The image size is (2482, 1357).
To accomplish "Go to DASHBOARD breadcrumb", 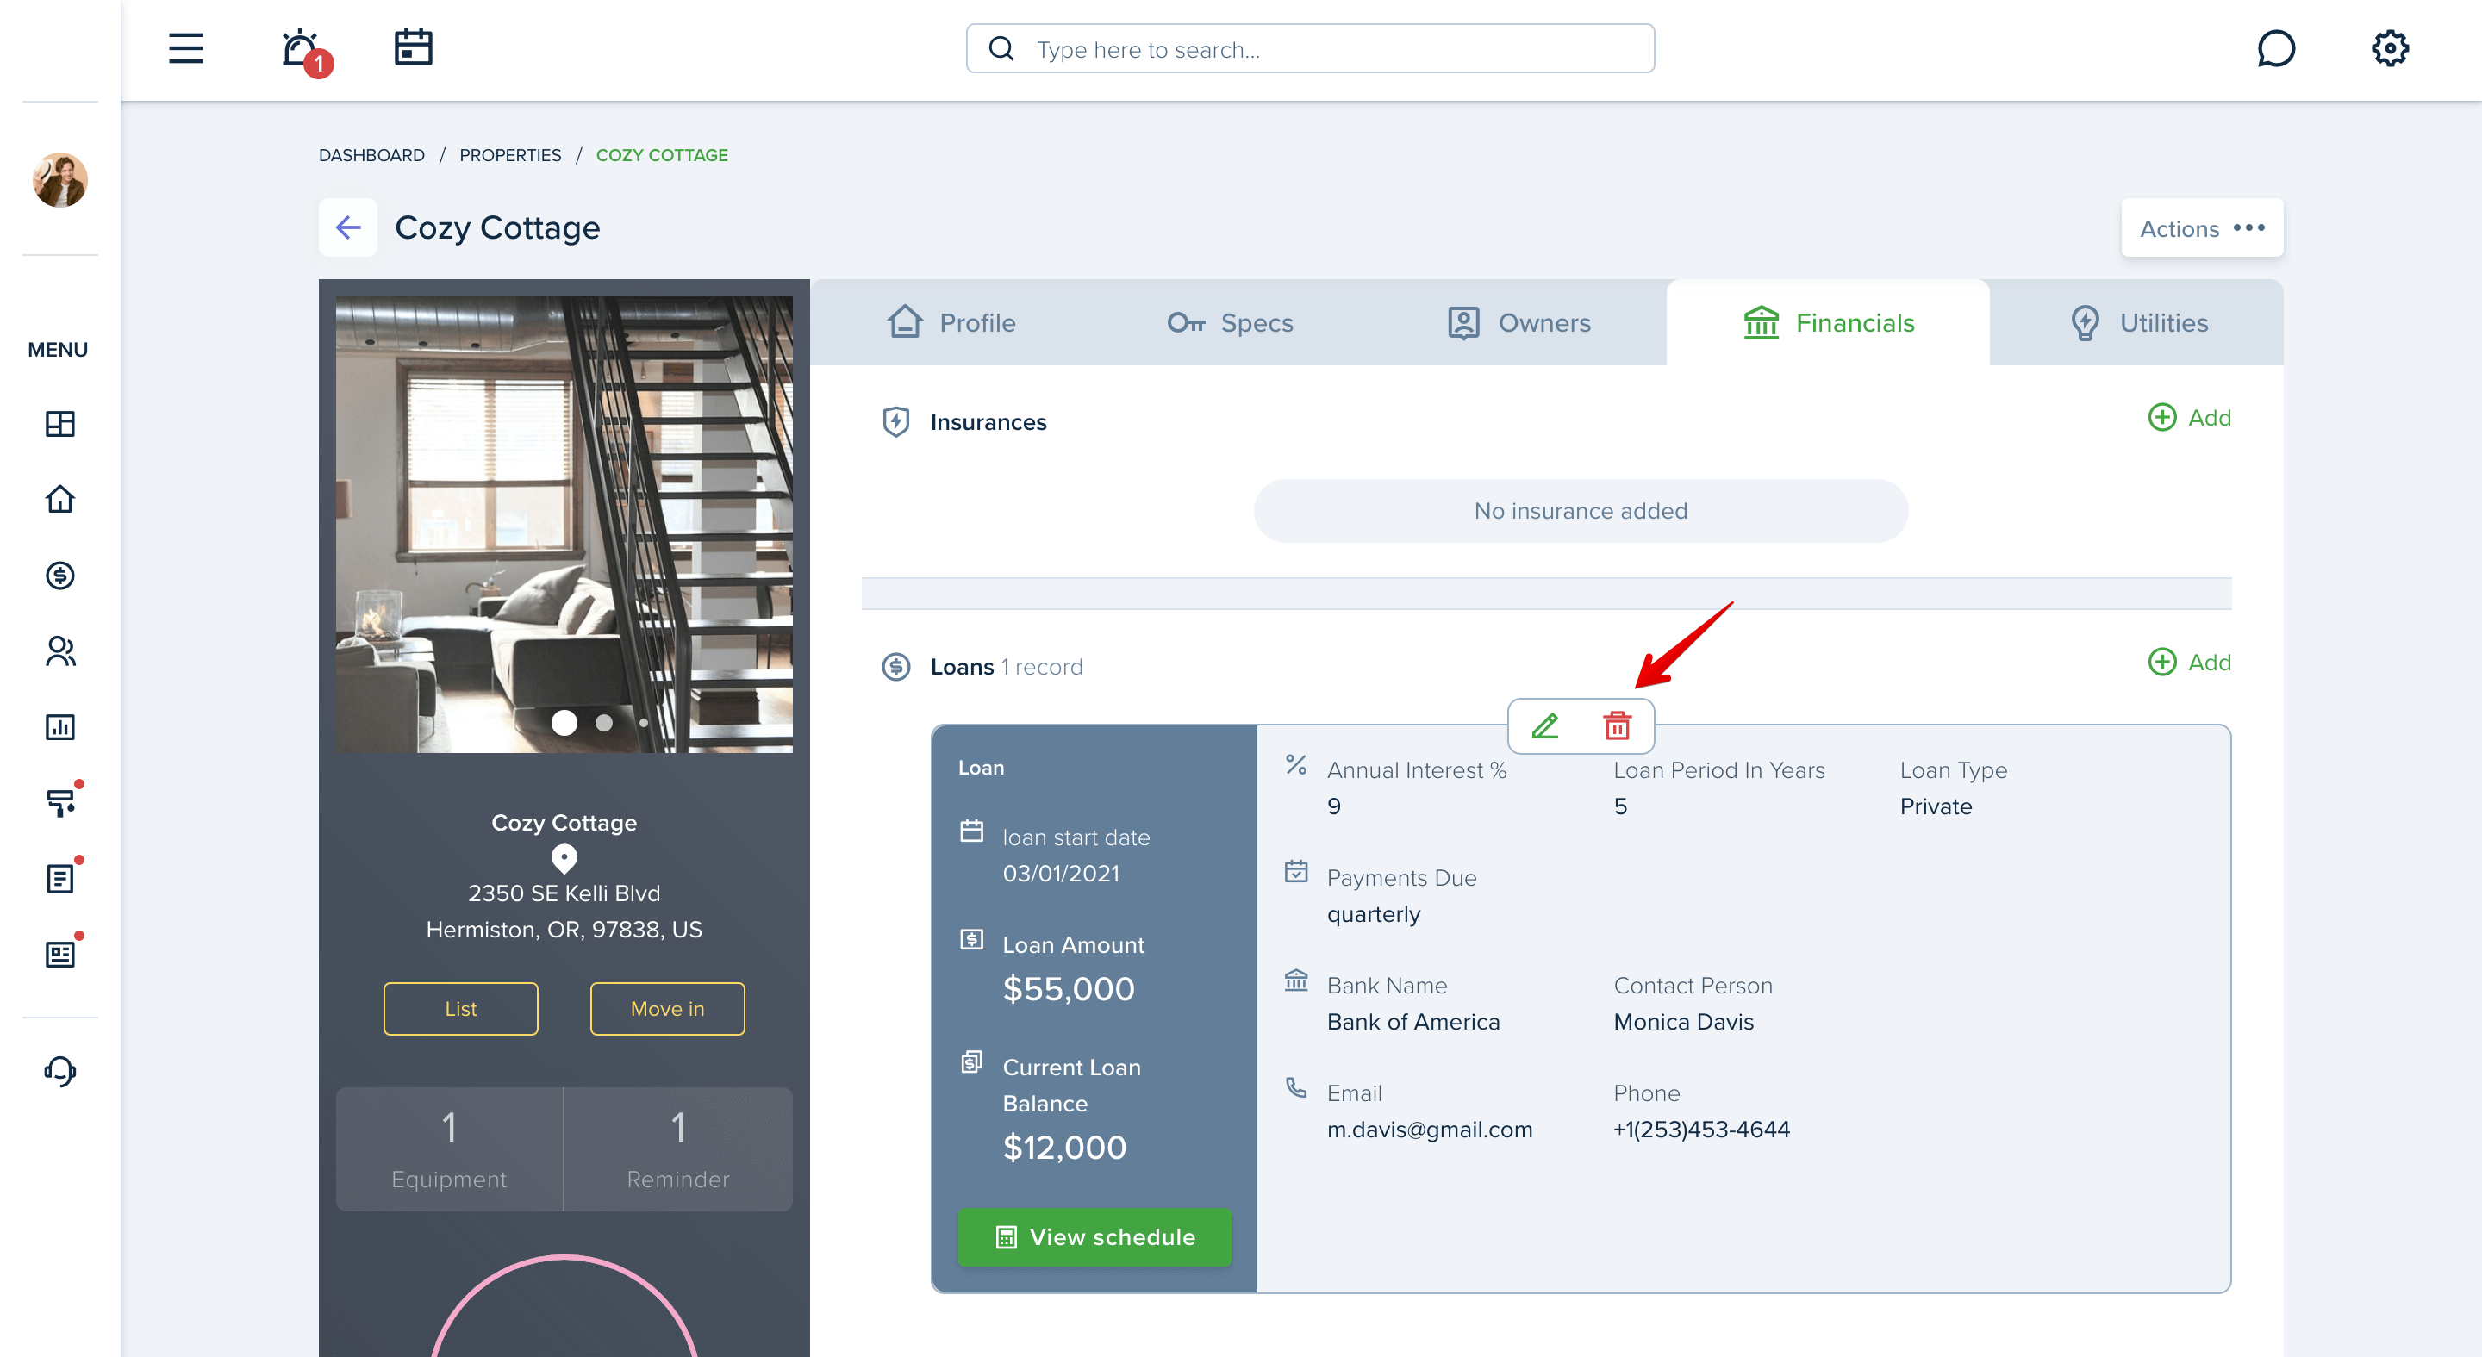I will [372, 155].
